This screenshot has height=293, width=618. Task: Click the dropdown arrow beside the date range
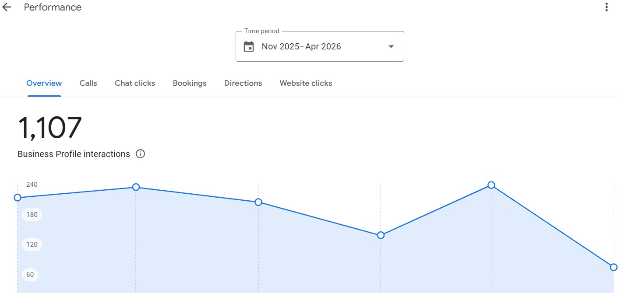(390, 46)
